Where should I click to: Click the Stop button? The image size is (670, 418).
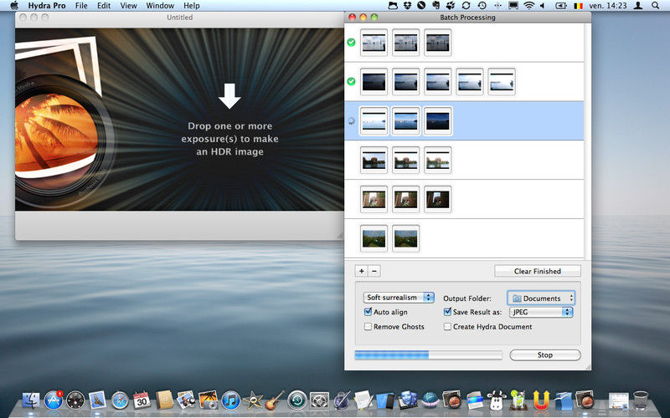pos(545,354)
